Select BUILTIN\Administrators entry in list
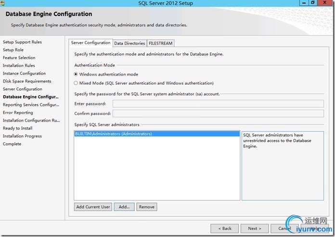Screen dimensions: 335x237 click(157, 134)
